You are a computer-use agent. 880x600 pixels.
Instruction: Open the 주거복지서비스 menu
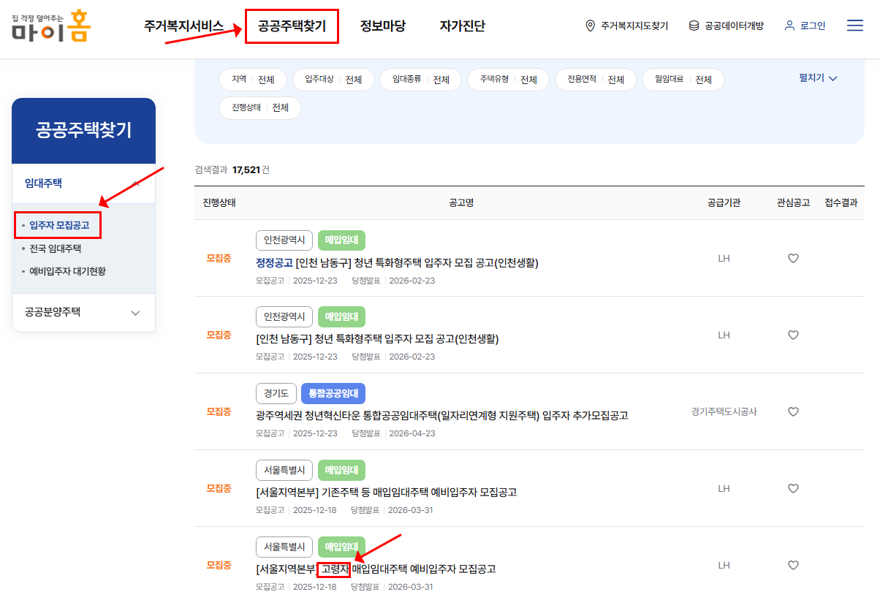pyautogui.click(x=183, y=26)
